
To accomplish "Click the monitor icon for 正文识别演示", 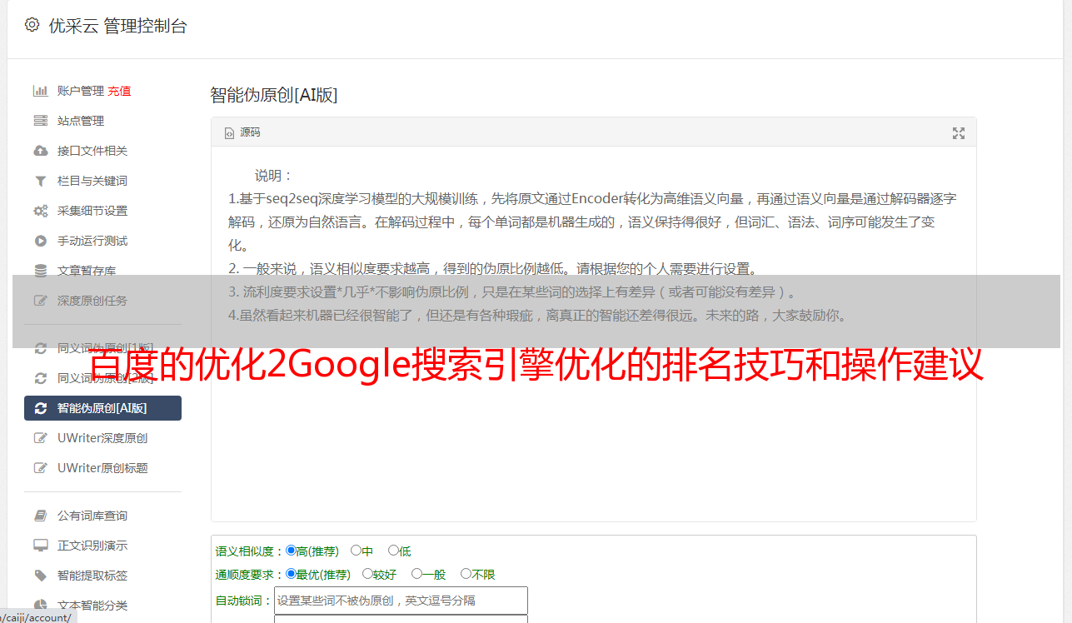I will point(40,546).
